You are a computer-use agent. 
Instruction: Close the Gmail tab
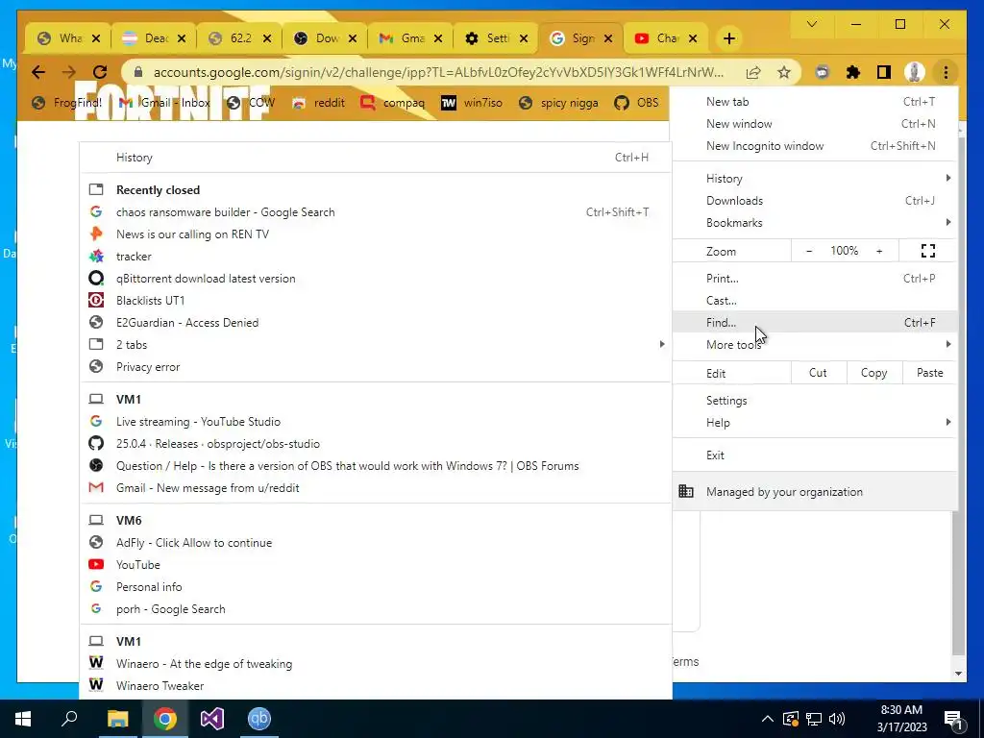point(438,38)
